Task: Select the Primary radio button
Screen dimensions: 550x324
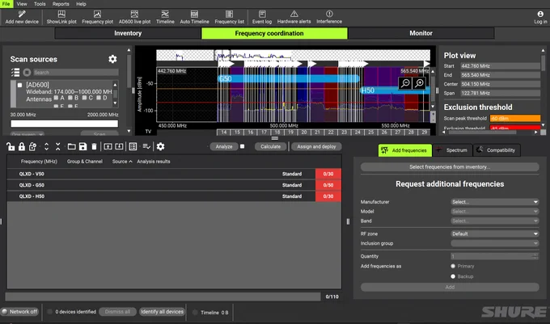Action: [453, 266]
